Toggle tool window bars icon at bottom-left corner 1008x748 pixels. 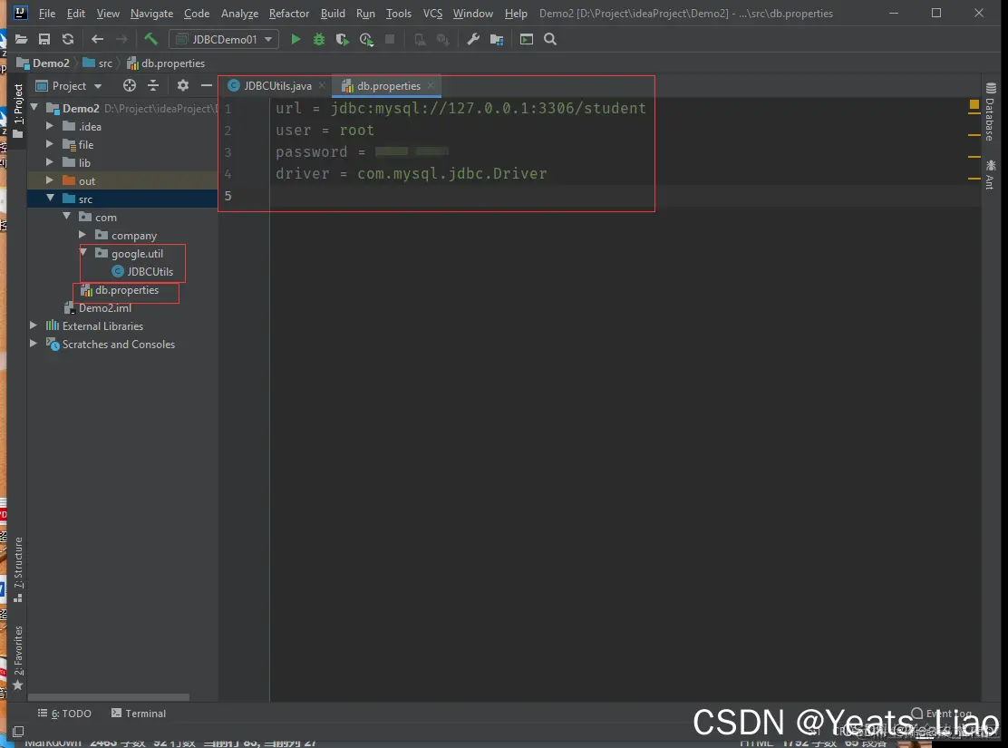click(x=18, y=732)
